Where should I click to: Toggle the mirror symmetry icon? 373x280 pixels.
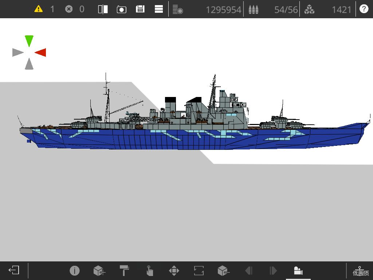[103, 9]
